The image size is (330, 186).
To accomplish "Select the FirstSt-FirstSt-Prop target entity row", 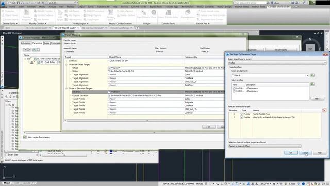I will [275, 114].
